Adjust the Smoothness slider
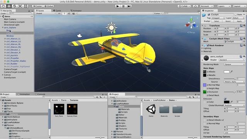 [230, 79]
